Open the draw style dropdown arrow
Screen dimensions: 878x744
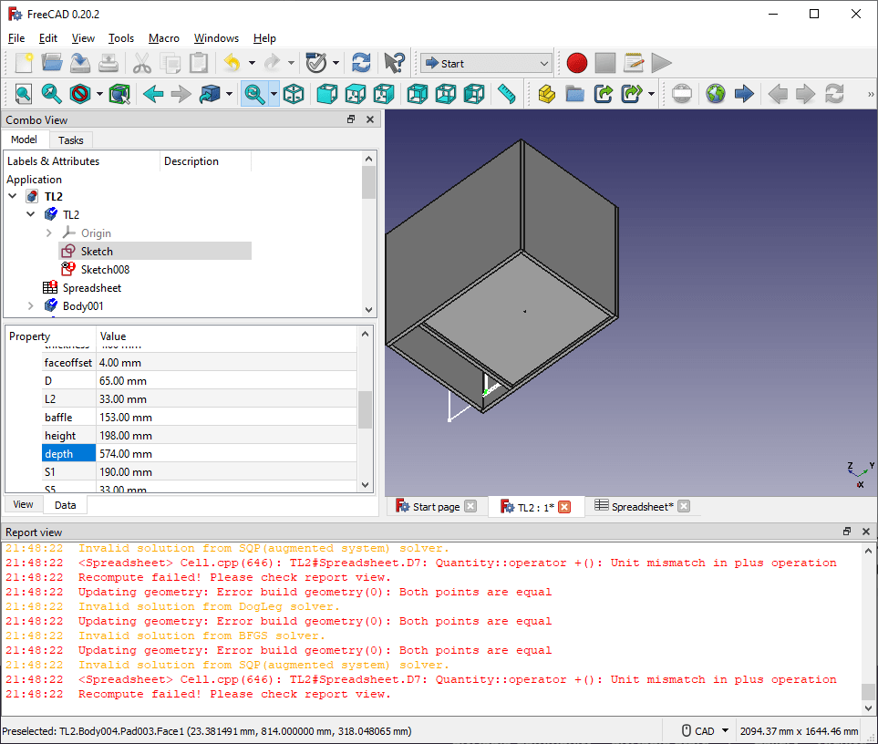(x=99, y=94)
